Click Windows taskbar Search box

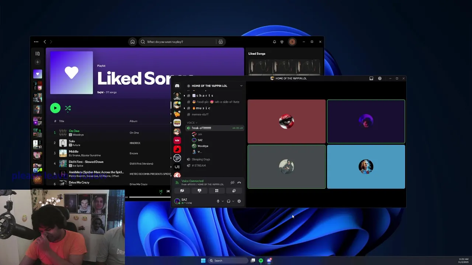(x=228, y=261)
